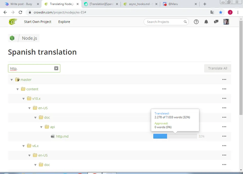
Task: Open options menu for http.md row
Action: [x=224, y=136]
